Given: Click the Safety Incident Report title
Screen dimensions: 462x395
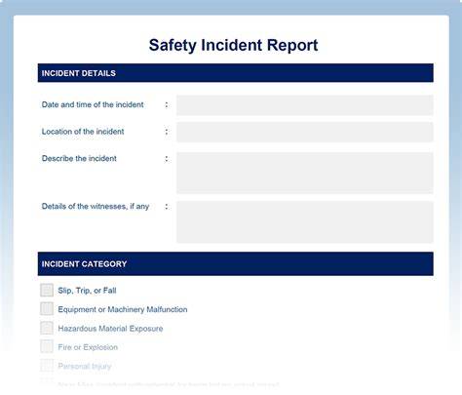Looking at the screenshot, I should [233, 45].
